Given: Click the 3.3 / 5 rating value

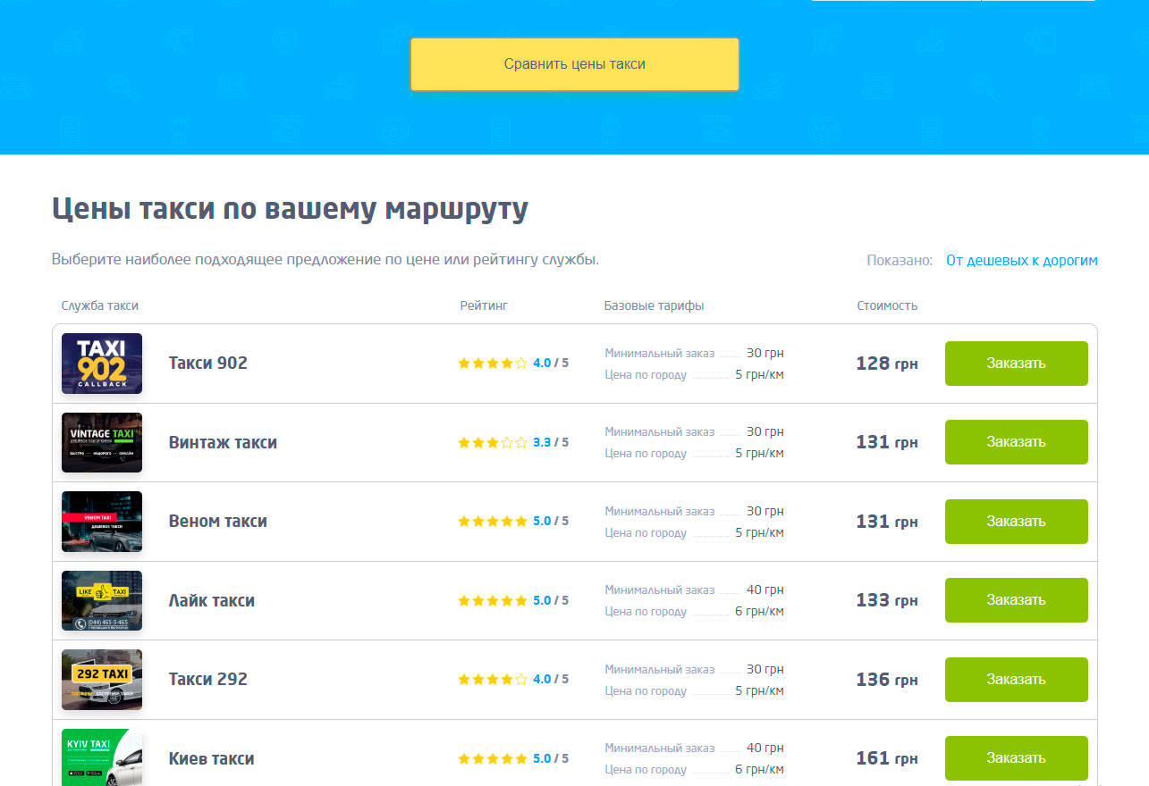Looking at the screenshot, I should (x=551, y=442).
